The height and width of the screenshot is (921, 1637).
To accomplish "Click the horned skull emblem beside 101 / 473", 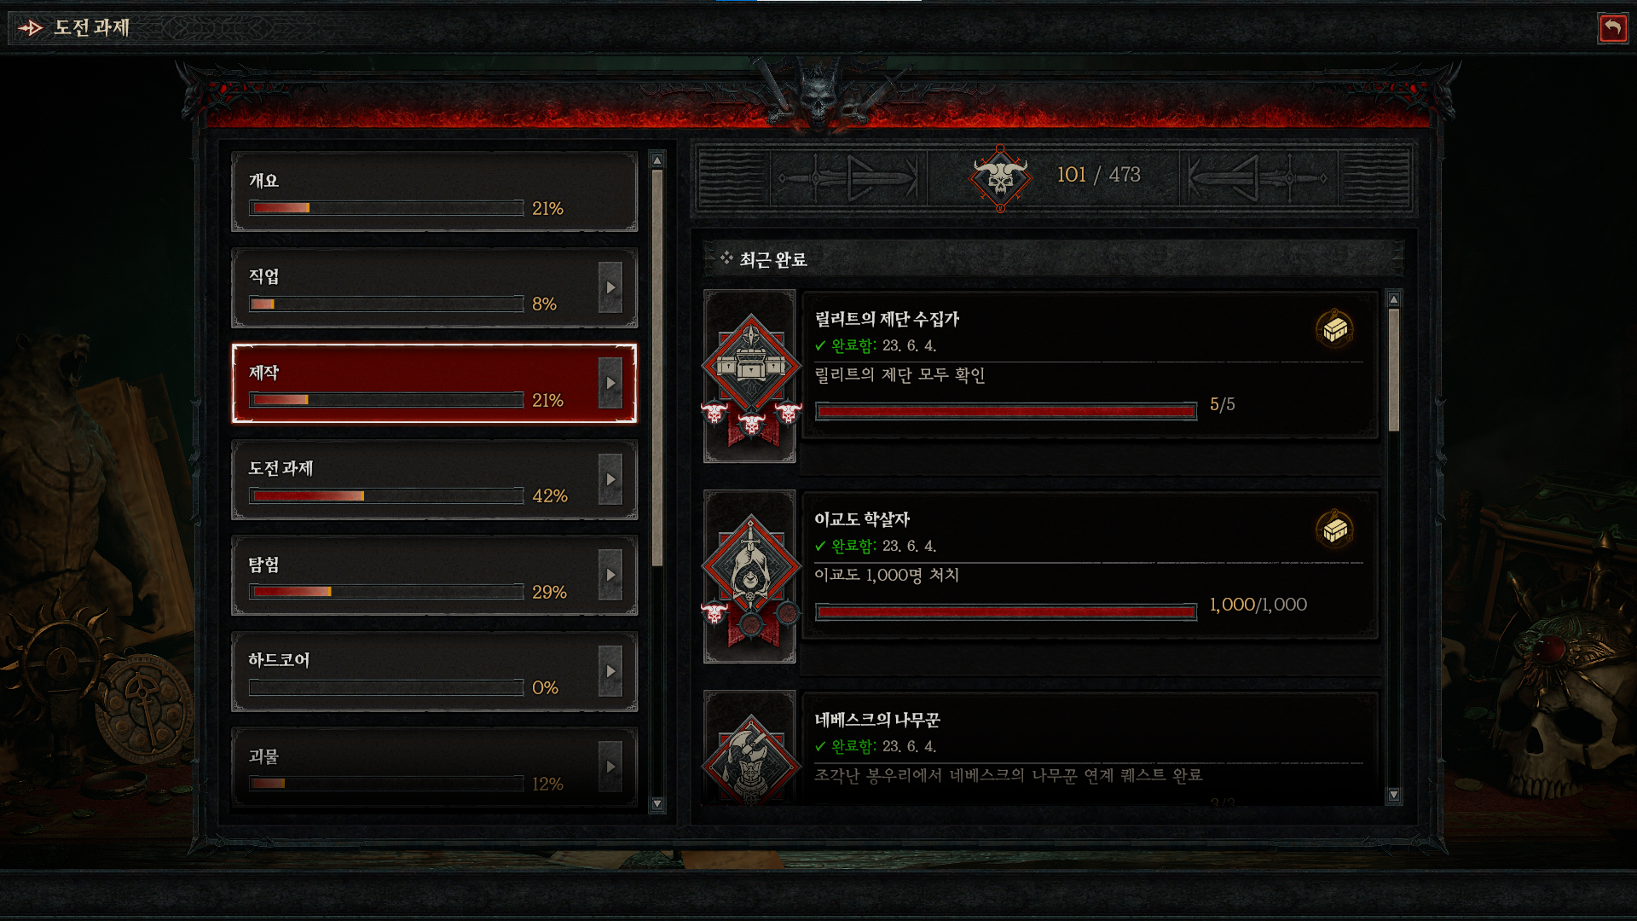I will click(x=1000, y=178).
